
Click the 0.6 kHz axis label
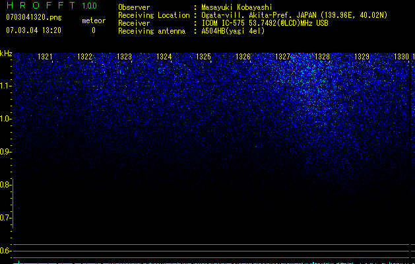point(5,251)
